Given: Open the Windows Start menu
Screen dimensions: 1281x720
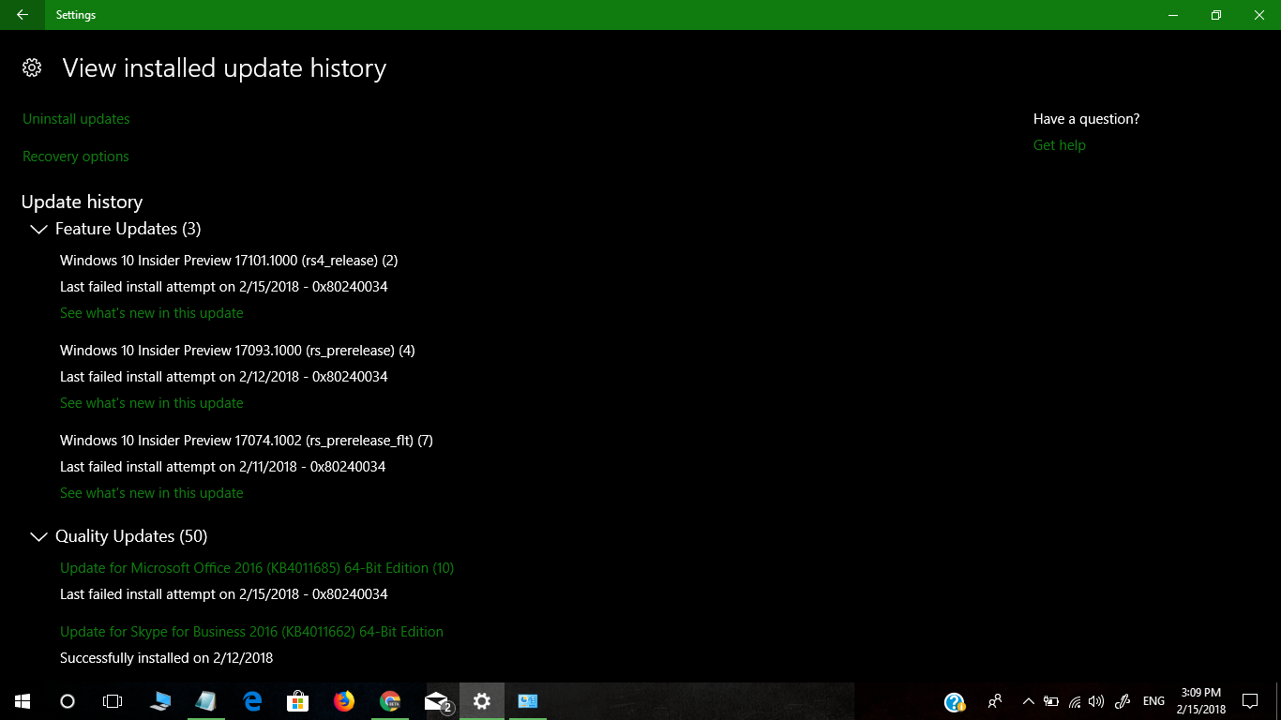Looking at the screenshot, I should coord(23,701).
